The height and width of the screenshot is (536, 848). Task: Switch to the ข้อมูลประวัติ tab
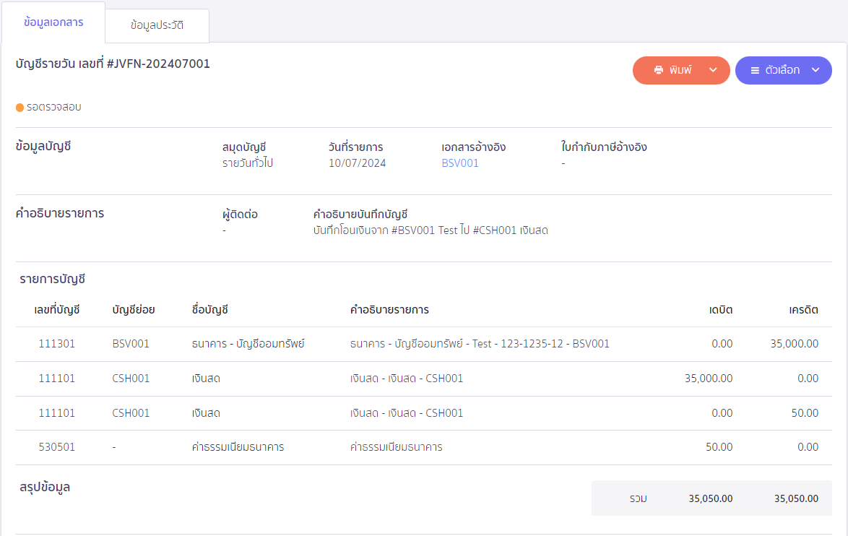pos(157,25)
